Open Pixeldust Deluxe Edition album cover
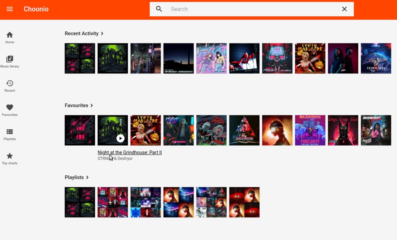 310,130
